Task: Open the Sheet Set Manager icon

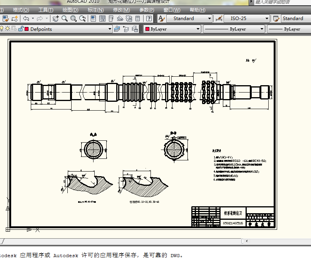Action: (120, 19)
